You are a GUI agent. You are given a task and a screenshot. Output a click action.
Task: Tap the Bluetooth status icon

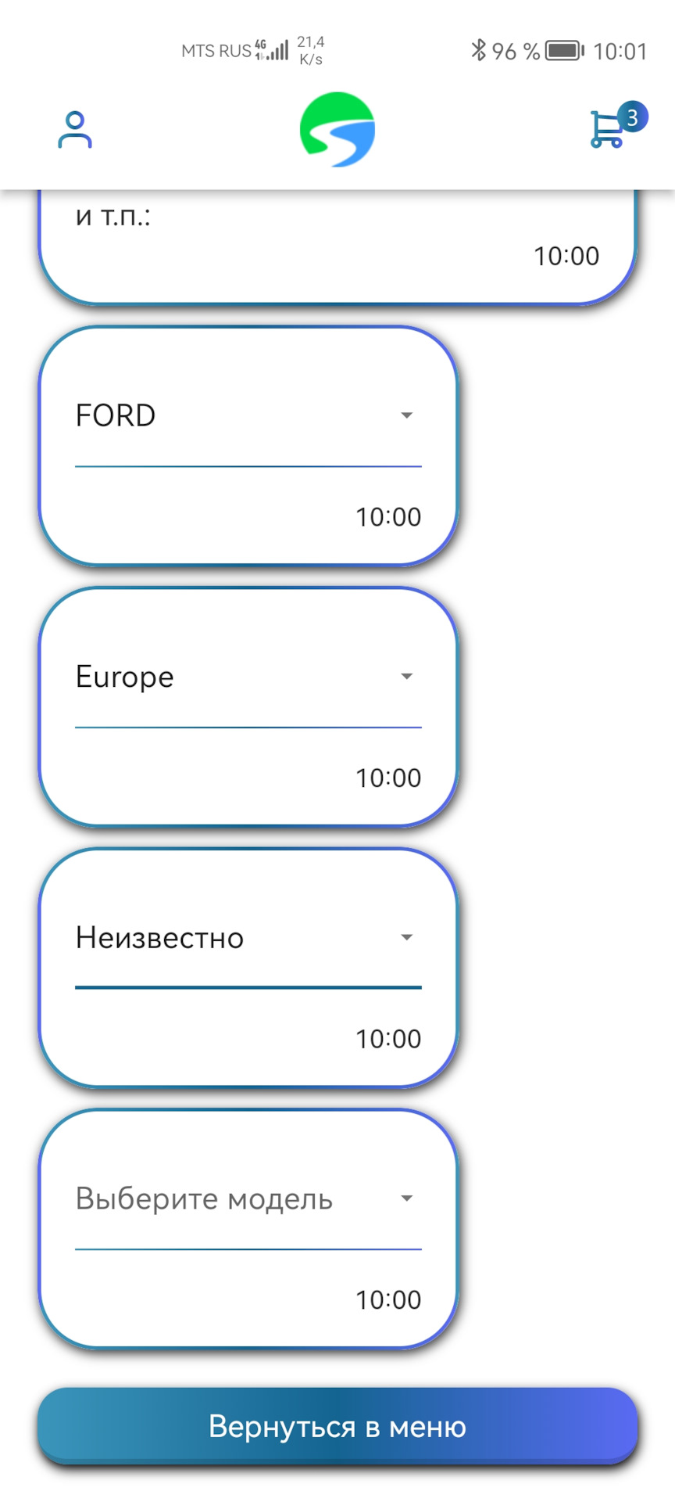coord(478,51)
